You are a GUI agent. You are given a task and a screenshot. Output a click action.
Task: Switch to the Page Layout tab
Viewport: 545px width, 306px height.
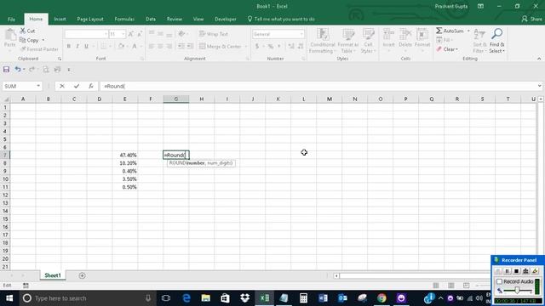tap(90, 19)
